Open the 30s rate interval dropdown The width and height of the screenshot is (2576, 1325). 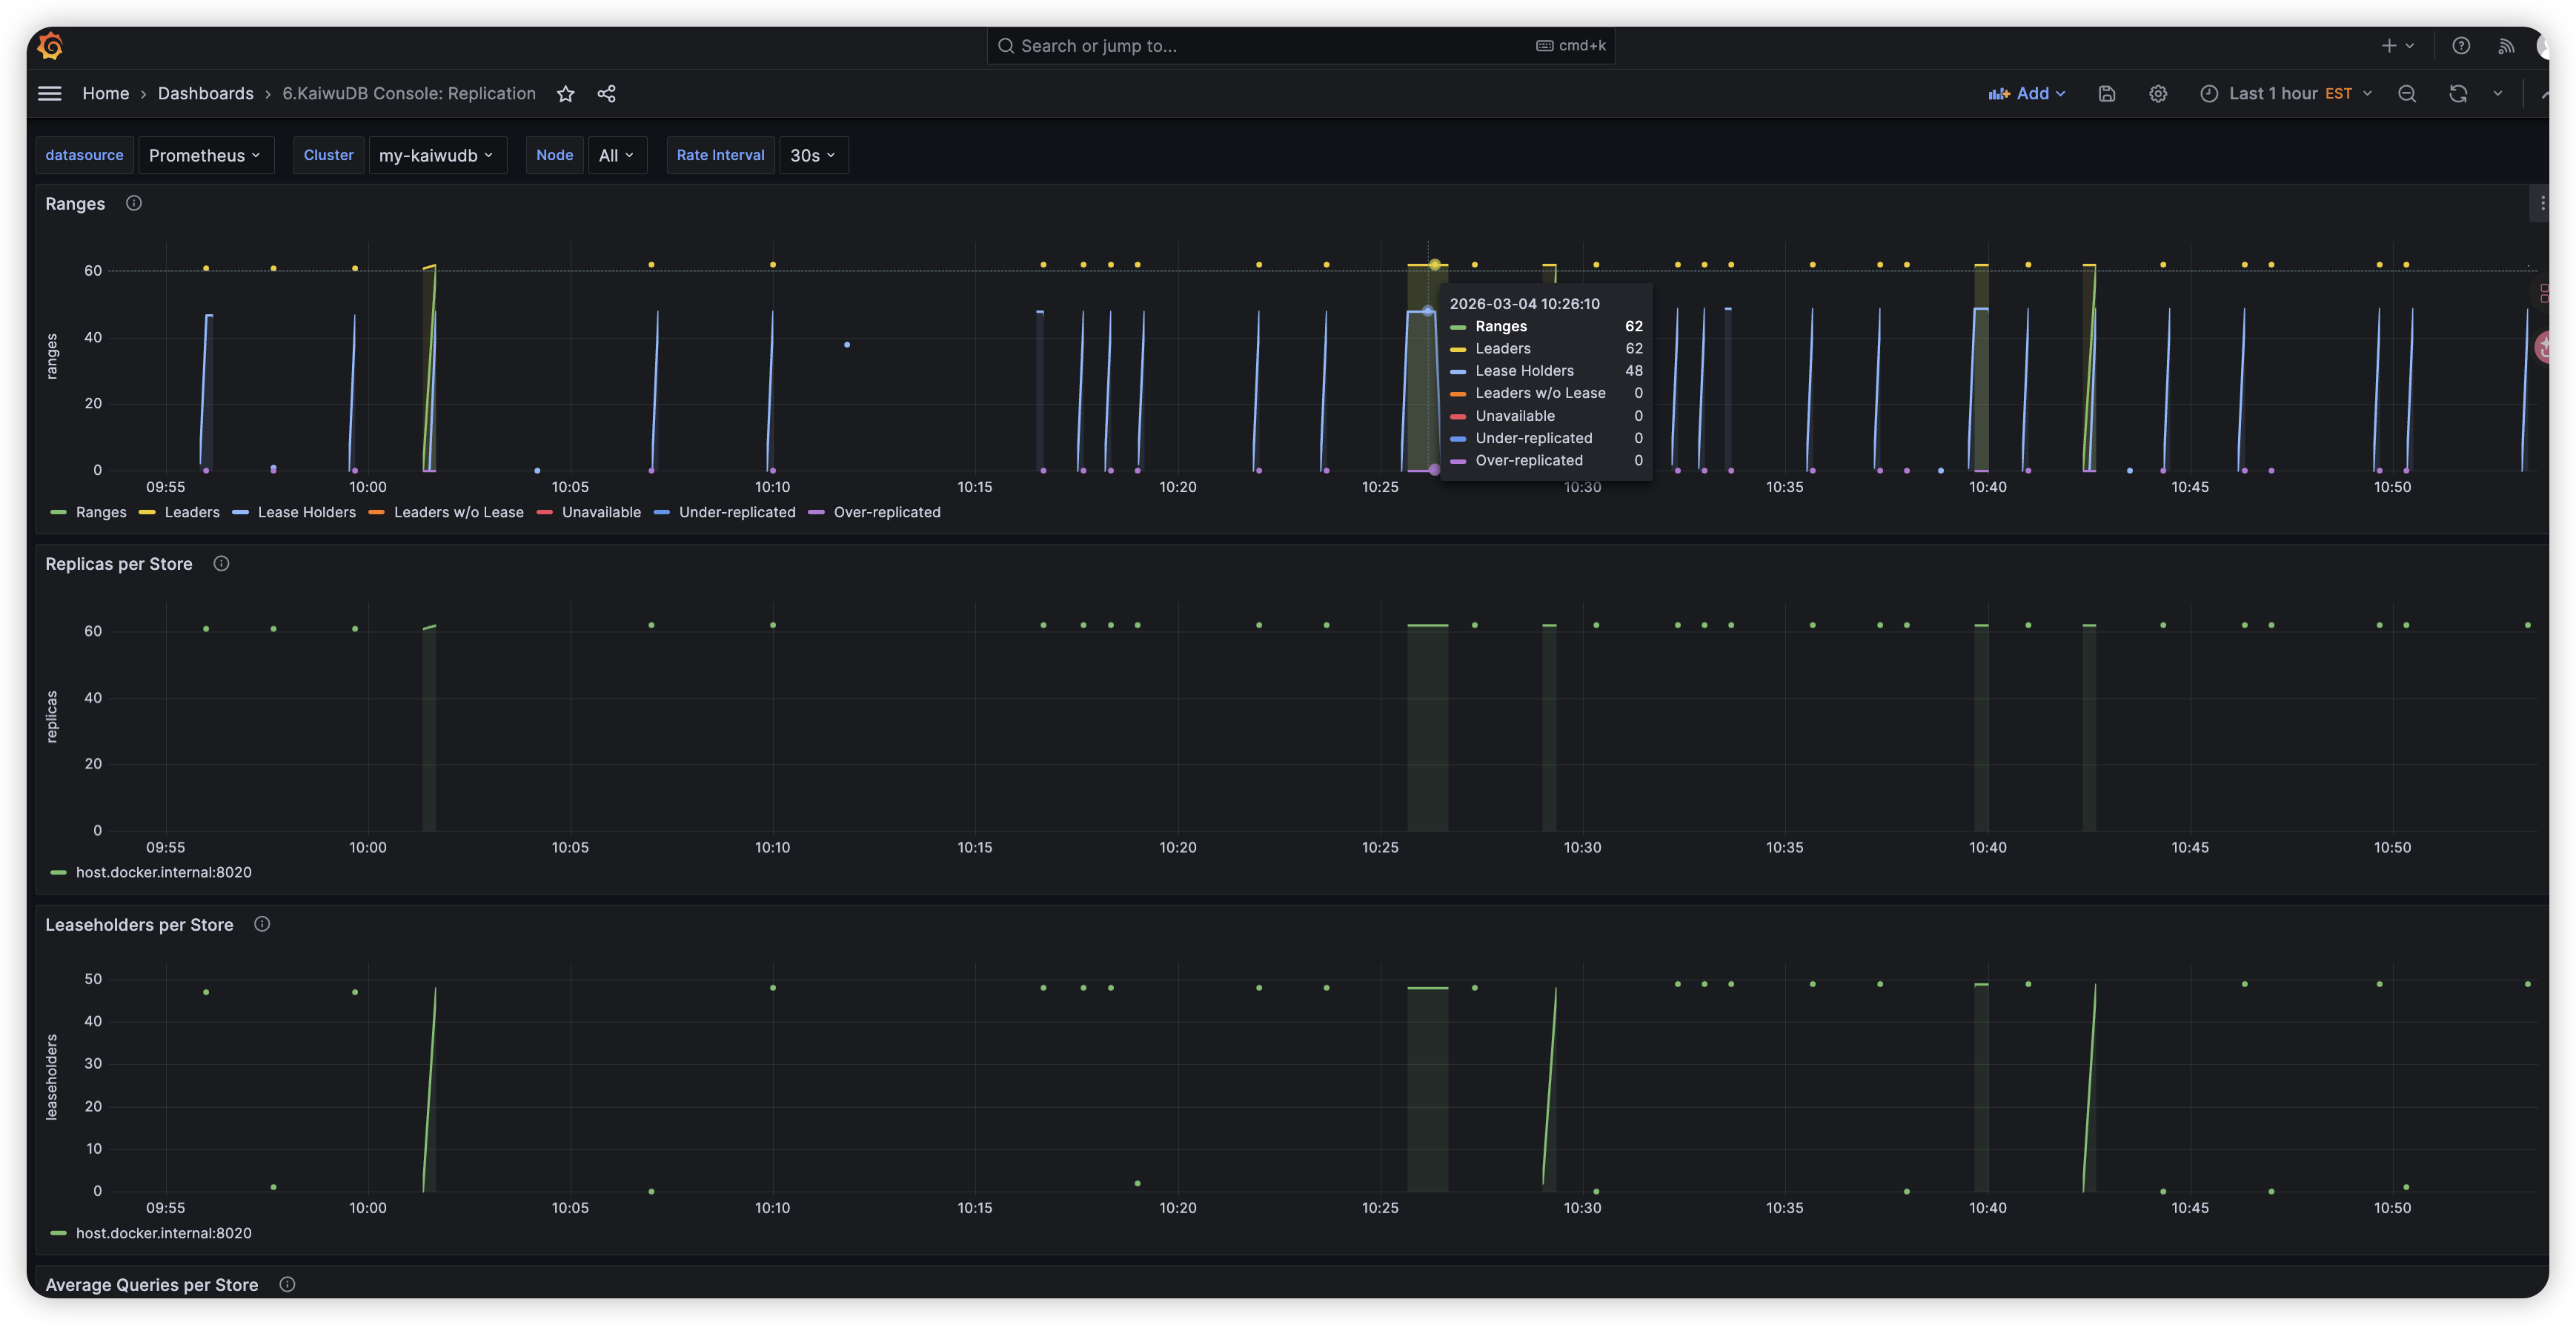pyautogui.click(x=812, y=155)
